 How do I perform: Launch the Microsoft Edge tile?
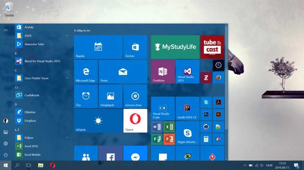(x=86, y=72)
